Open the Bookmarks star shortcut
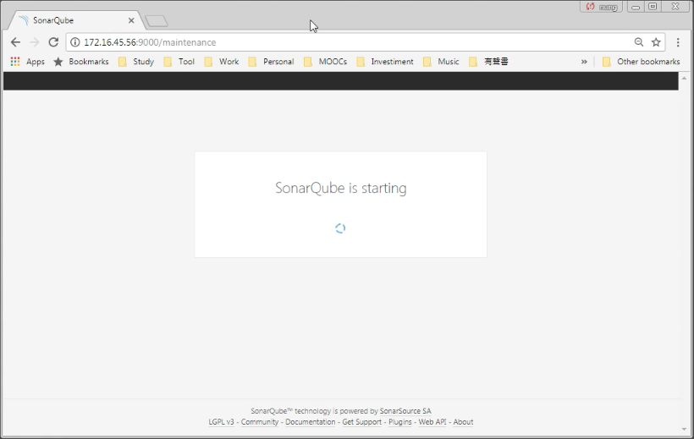This screenshot has height=439, width=694. pos(81,62)
